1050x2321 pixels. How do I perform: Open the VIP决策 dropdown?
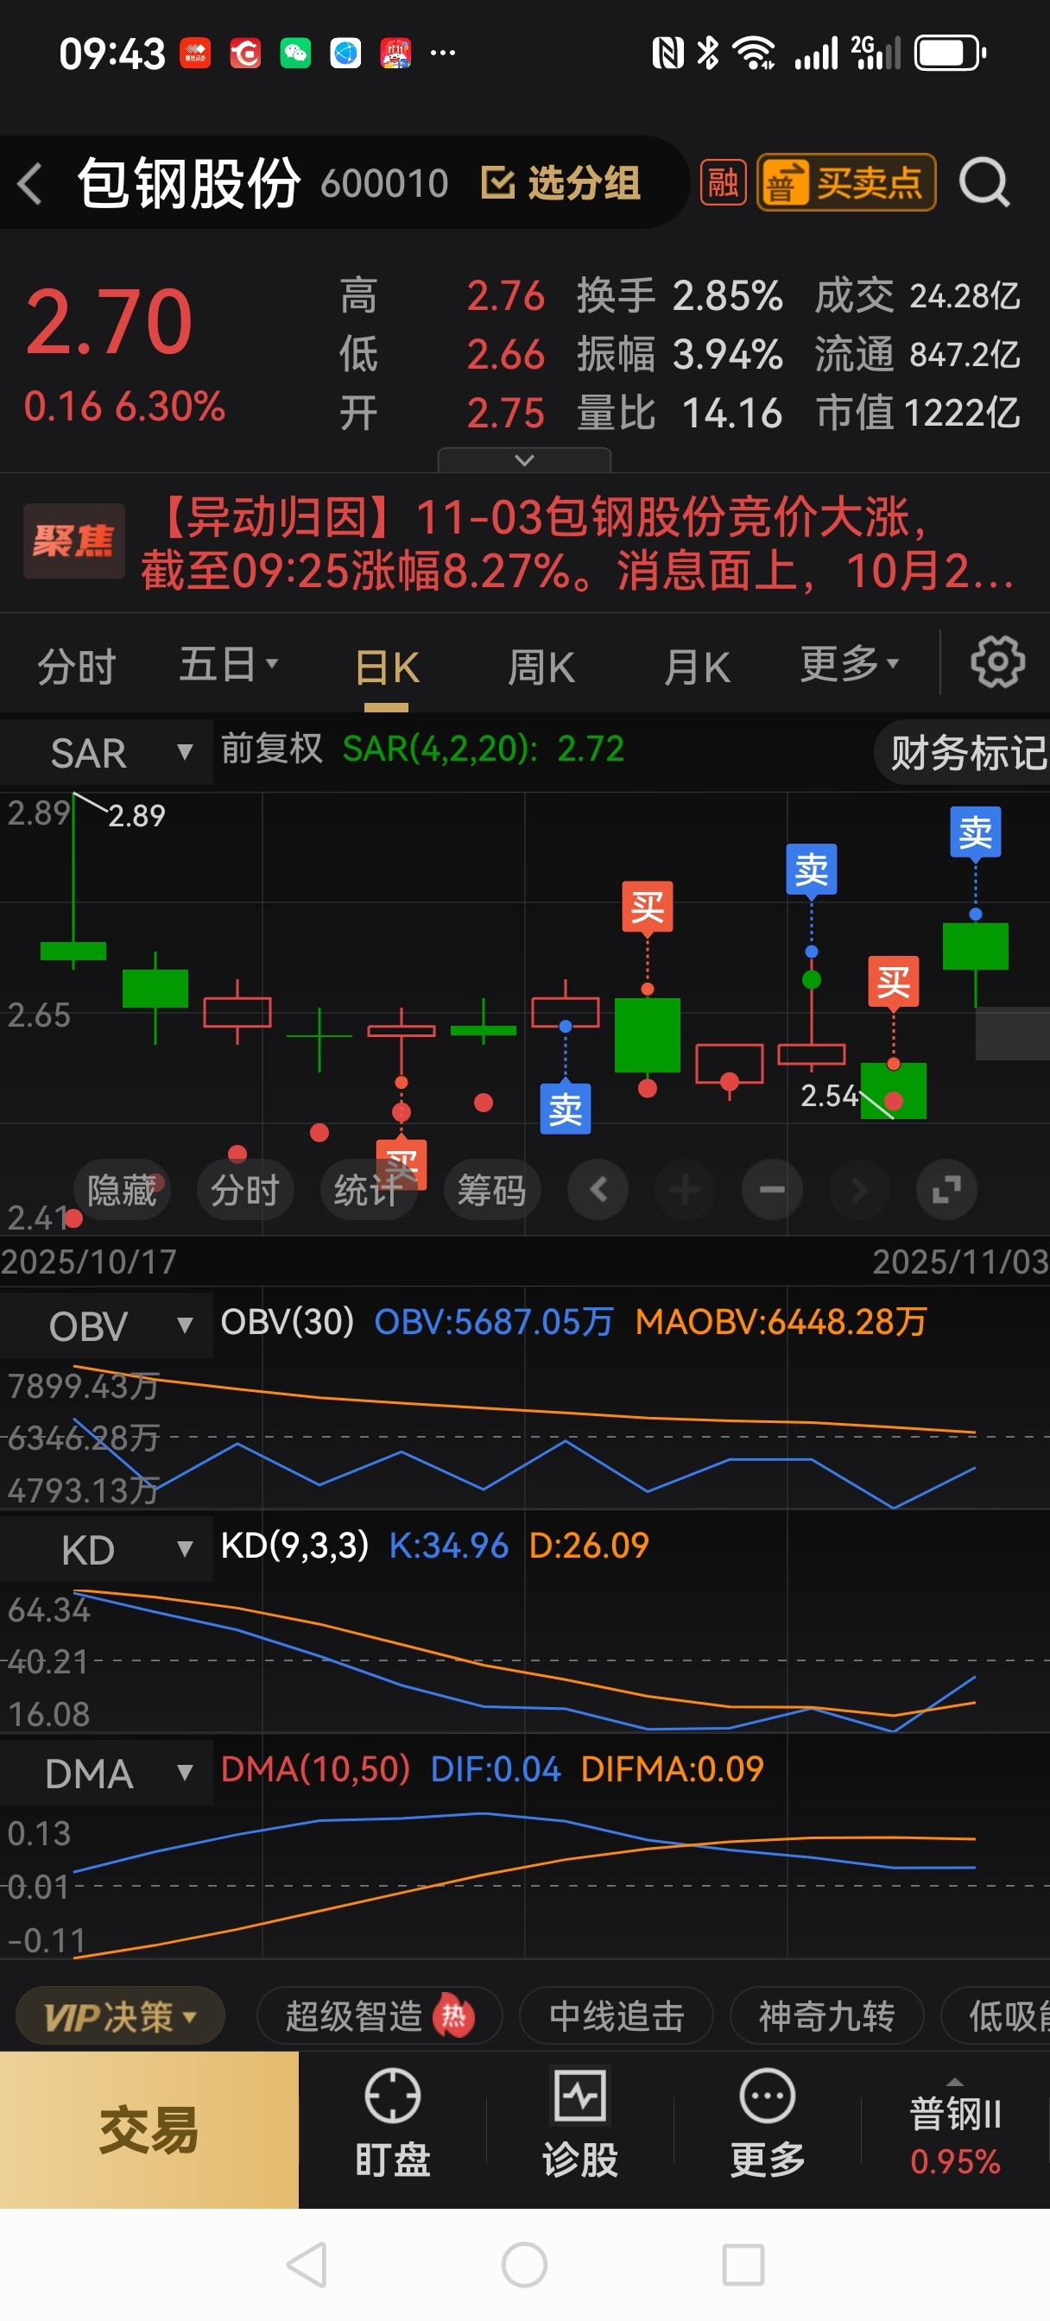click(x=121, y=2015)
